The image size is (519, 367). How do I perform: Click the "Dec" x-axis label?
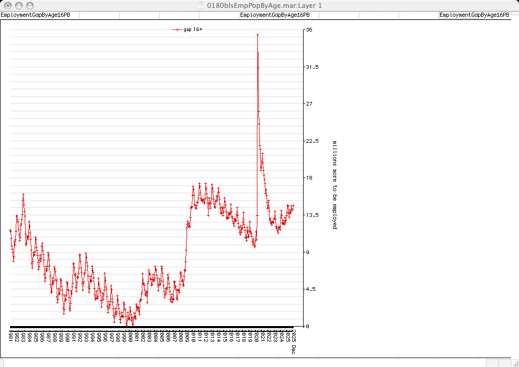click(294, 349)
